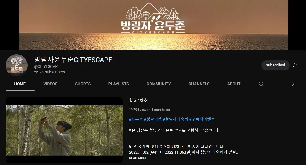Switch to the VIDEOS tab
Viewport: 306px width, 165px height.
point(50,84)
